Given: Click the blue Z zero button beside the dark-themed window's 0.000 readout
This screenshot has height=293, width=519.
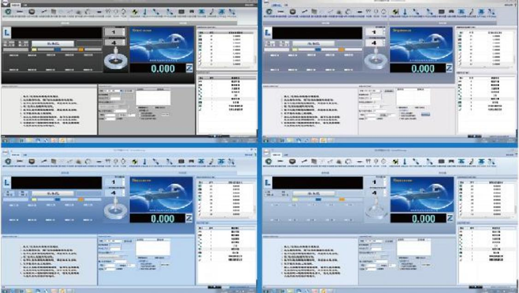Looking at the screenshot, I should pyautogui.click(x=189, y=68).
